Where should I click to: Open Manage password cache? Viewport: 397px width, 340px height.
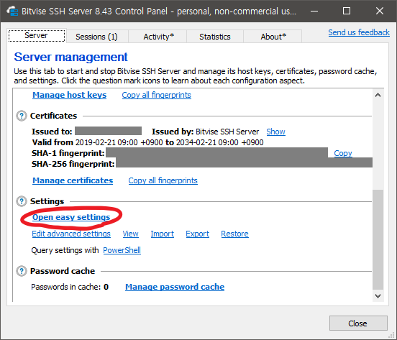point(175,287)
